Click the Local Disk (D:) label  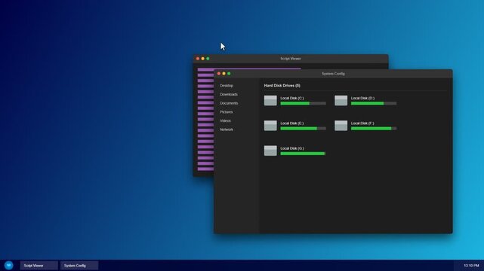[362, 98]
